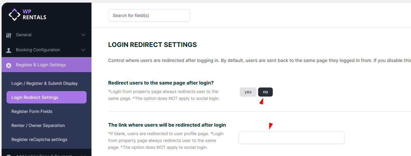Click the redirect-after-login link input field

click(x=291, y=138)
